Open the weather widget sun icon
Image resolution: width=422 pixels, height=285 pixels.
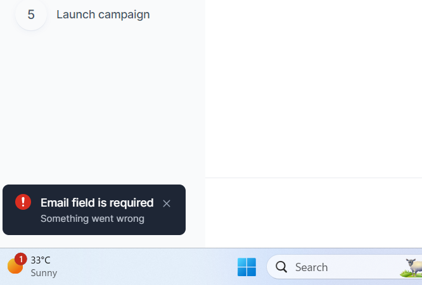pos(14,267)
